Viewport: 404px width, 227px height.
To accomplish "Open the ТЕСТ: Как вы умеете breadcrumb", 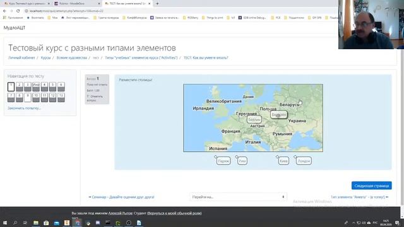I will coord(206,57).
